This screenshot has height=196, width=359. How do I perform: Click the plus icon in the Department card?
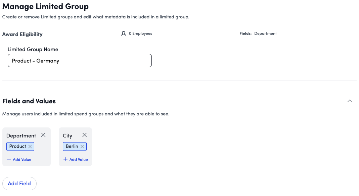pyautogui.click(x=9, y=160)
